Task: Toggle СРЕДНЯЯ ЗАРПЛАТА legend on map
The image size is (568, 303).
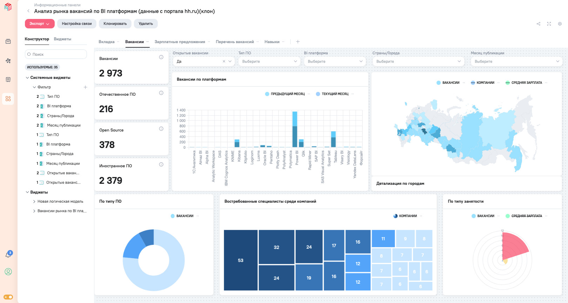Action: coord(526,83)
